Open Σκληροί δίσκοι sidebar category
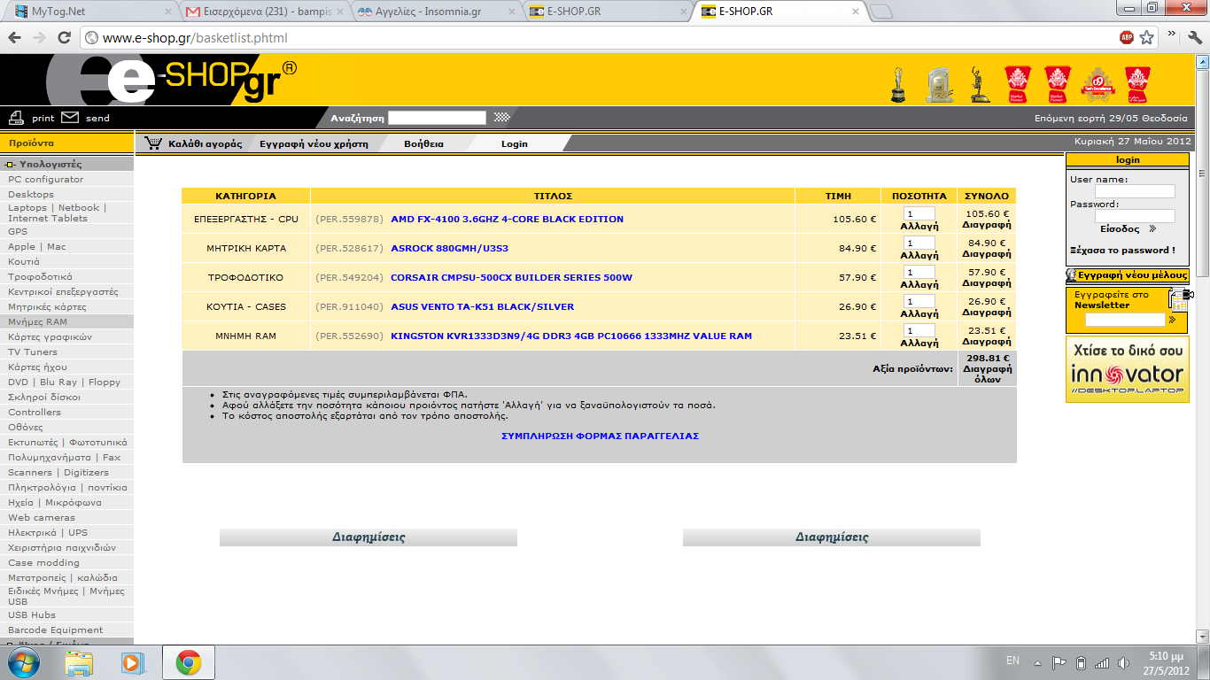This screenshot has width=1210, height=680. click(44, 397)
